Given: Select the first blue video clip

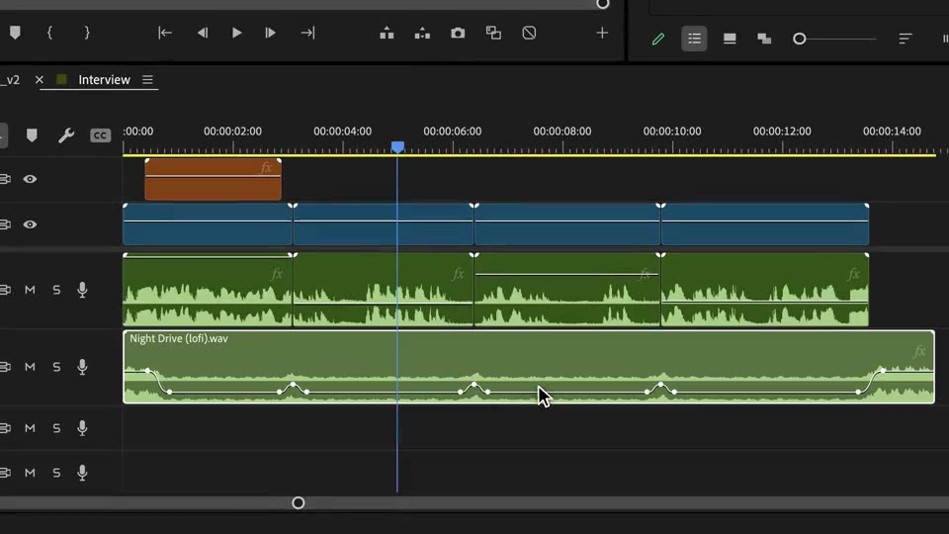Looking at the screenshot, I should [208, 224].
